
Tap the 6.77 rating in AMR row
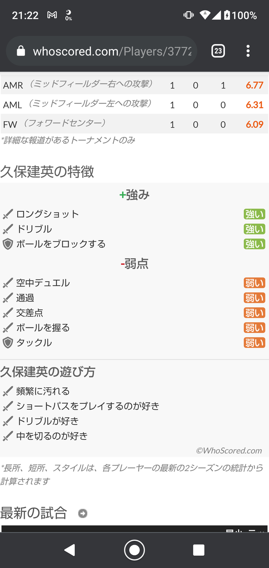(255, 85)
